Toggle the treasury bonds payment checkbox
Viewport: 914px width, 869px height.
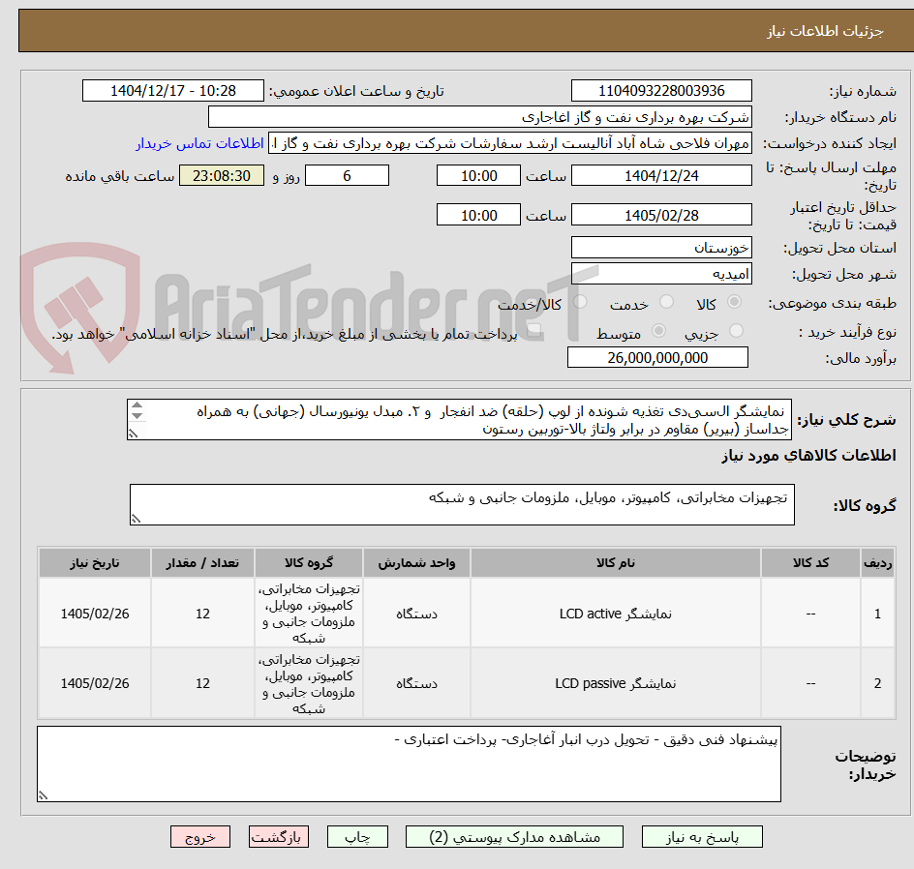pyautogui.click(x=533, y=331)
